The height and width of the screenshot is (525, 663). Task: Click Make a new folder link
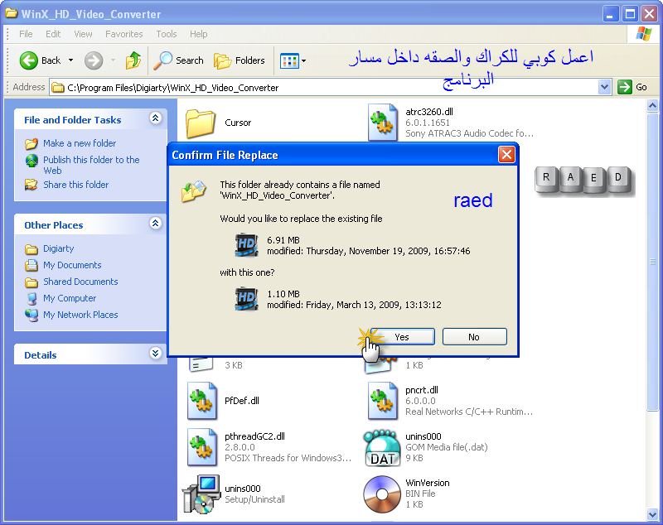(x=80, y=143)
